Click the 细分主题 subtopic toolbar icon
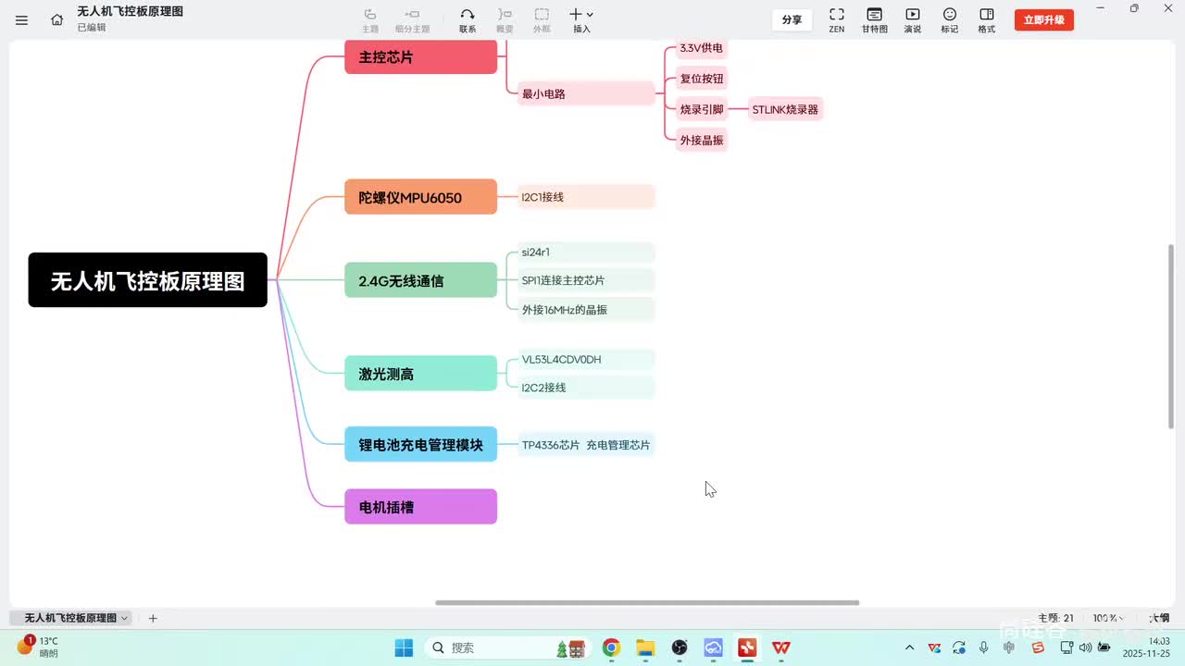The height and width of the screenshot is (666, 1185). click(412, 19)
